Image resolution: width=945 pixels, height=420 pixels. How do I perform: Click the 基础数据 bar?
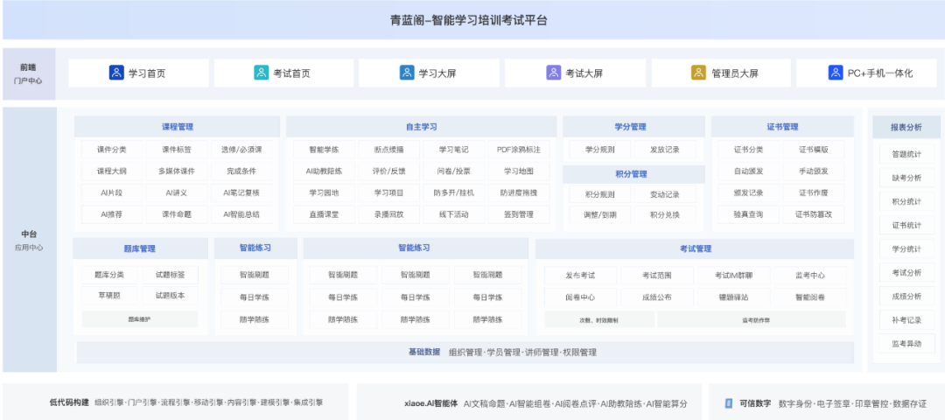465,353
